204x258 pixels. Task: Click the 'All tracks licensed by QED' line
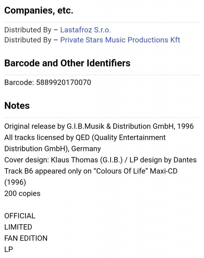(85, 138)
